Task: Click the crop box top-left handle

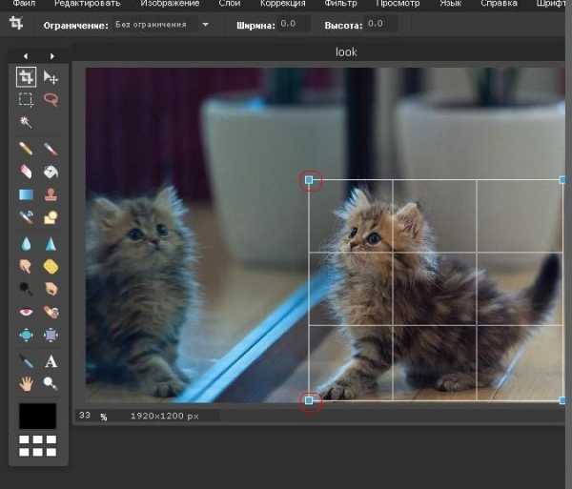Action: tap(309, 179)
